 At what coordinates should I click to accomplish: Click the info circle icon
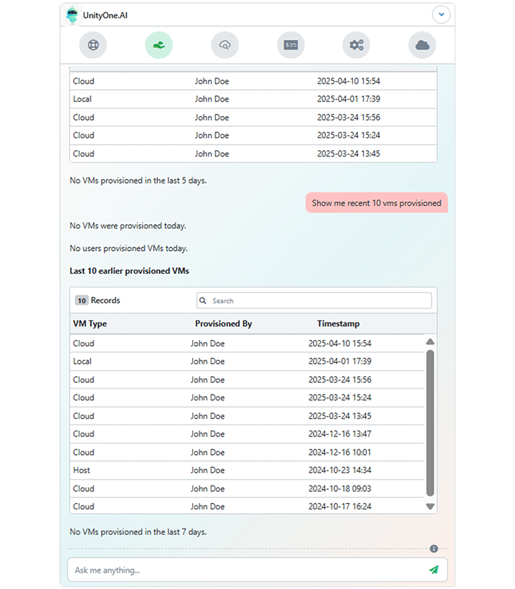pos(434,549)
